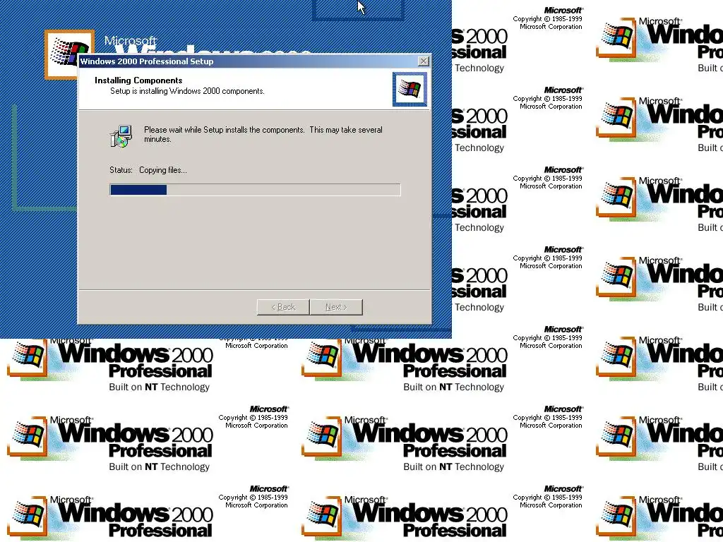Click the computer and CD install icon
723x542 pixels.
coord(121,136)
